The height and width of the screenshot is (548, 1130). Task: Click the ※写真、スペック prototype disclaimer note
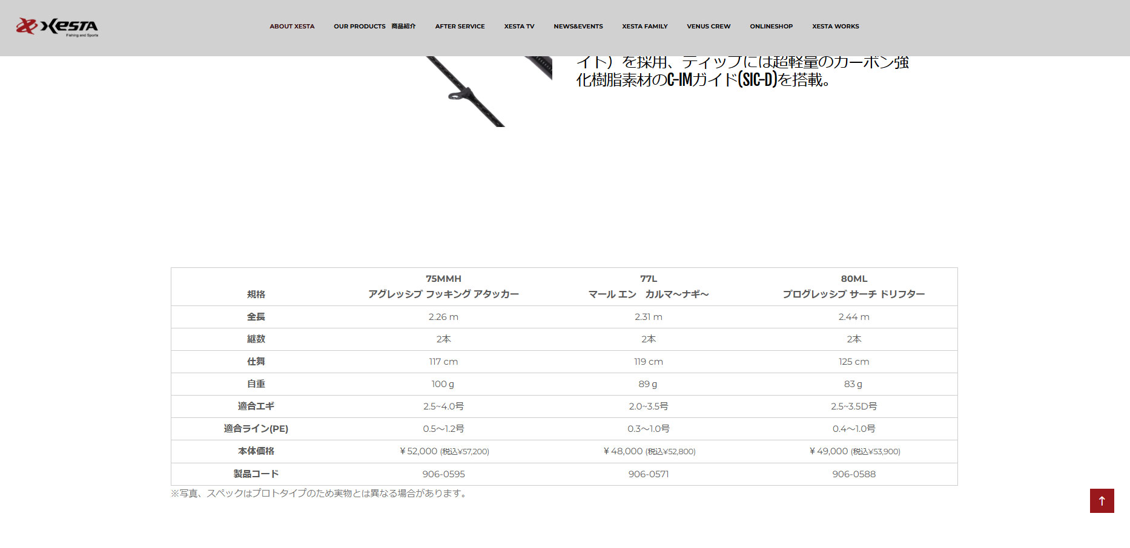[320, 494]
